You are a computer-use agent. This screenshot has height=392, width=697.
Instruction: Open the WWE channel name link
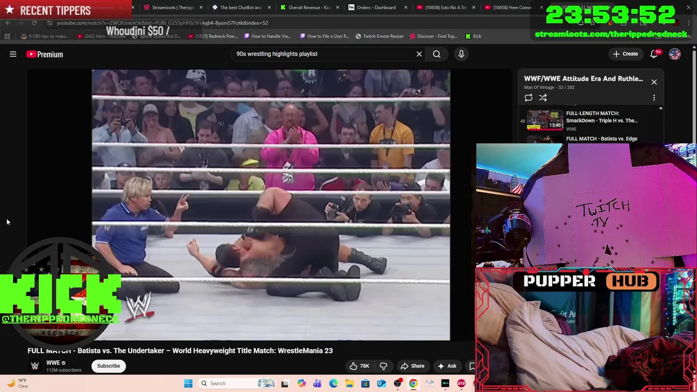click(x=53, y=363)
